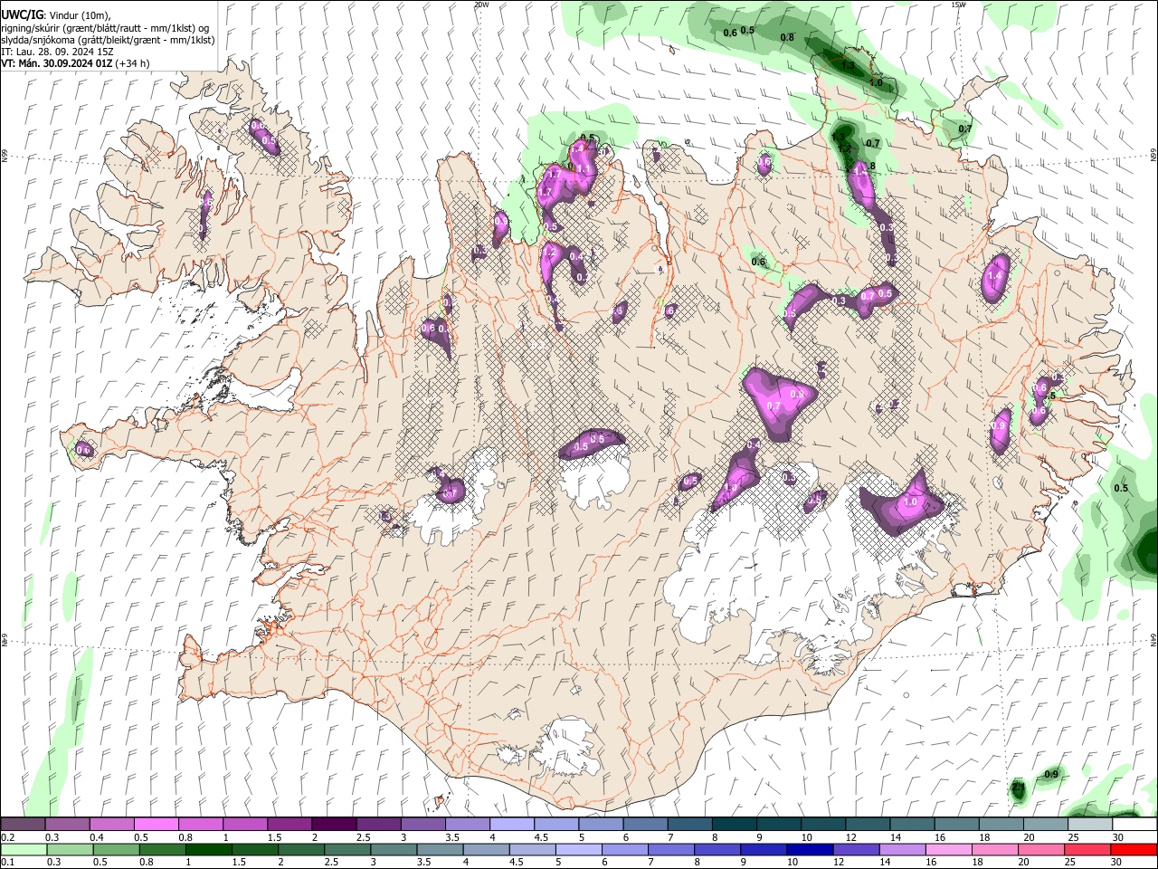Click the 2.1 value in the lower-right green cell
The height and width of the screenshot is (869, 1158).
[1018, 788]
